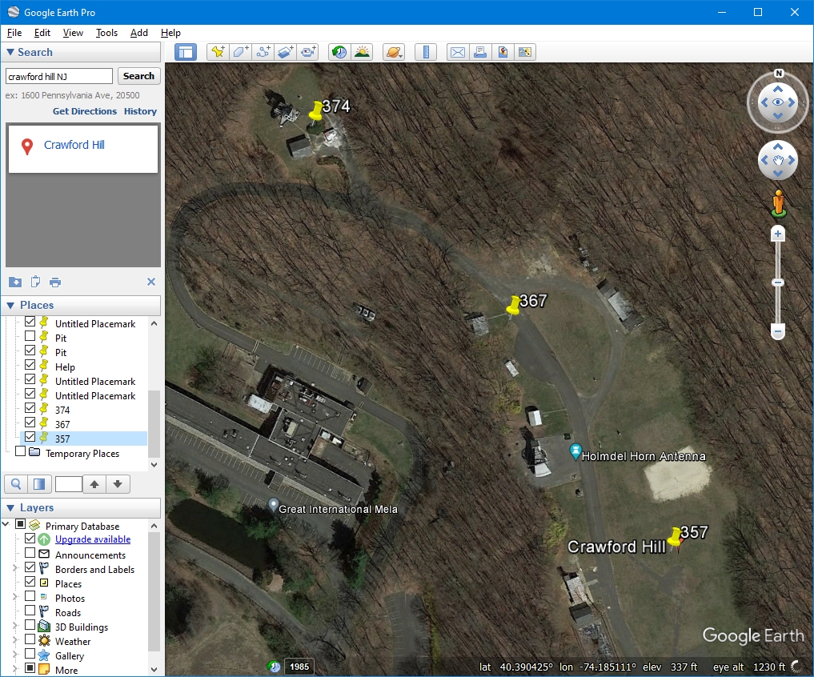This screenshot has width=814, height=677.
Task: Open the Edit menu
Action: point(42,33)
